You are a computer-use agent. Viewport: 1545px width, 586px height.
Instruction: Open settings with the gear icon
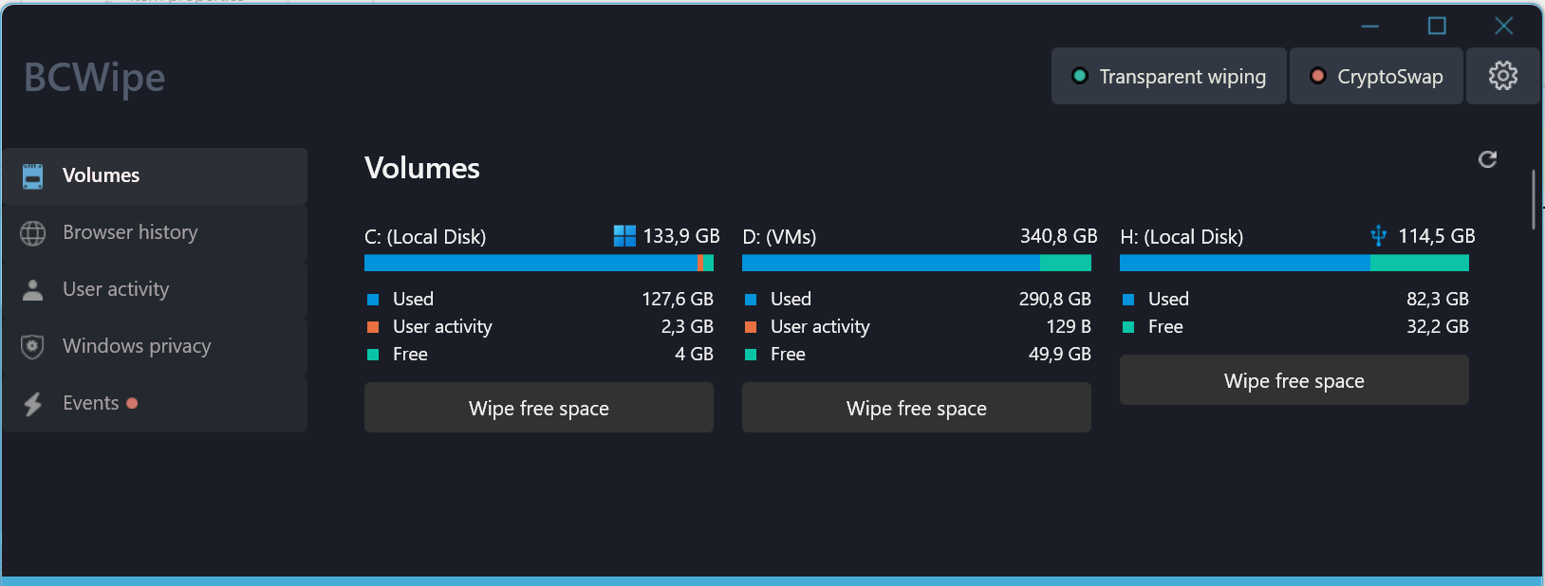coord(1502,76)
